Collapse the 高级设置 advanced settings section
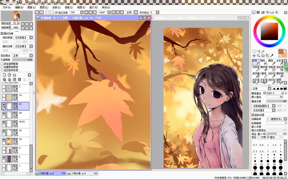The image size is (288, 180). pos(253,115)
